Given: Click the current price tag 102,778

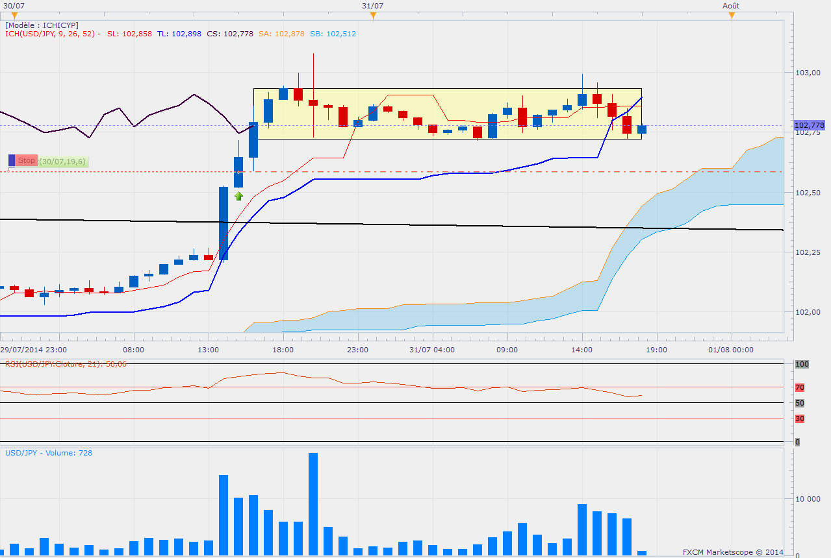Looking at the screenshot, I should pos(809,125).
